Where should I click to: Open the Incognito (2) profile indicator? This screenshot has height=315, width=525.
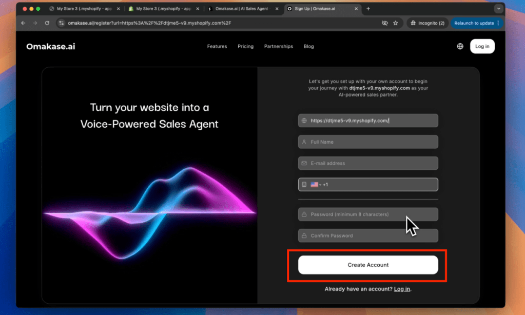(x=429, y=23)
